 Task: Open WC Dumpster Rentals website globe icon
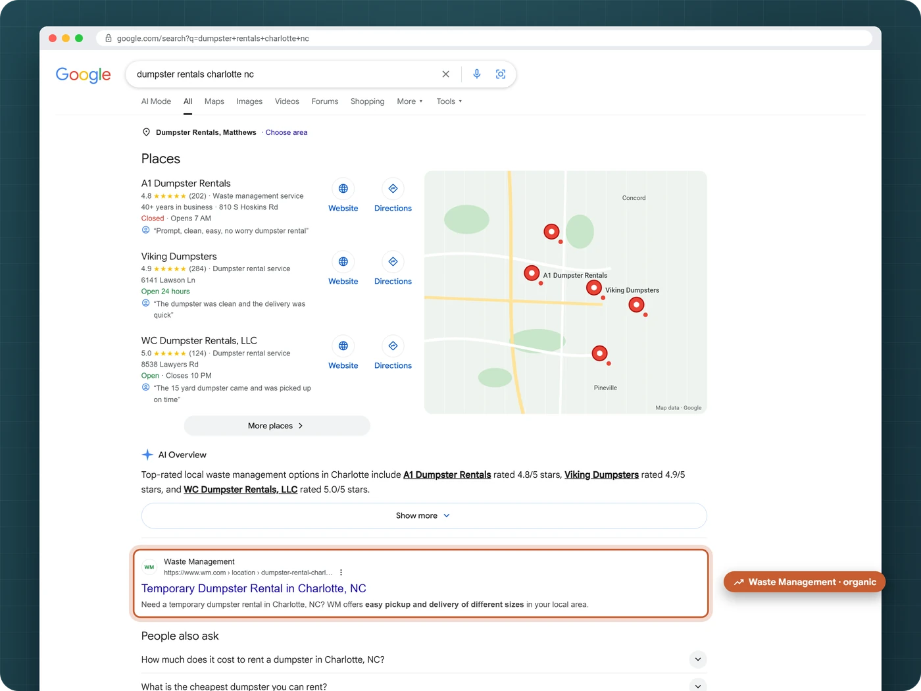343,346
